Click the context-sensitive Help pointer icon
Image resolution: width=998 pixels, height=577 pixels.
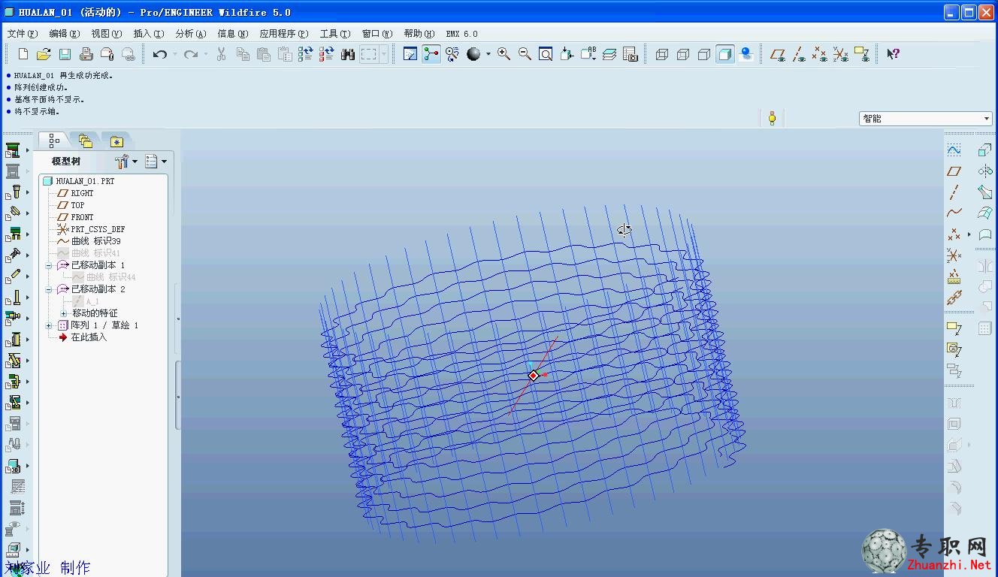click(x=893, y=54)
